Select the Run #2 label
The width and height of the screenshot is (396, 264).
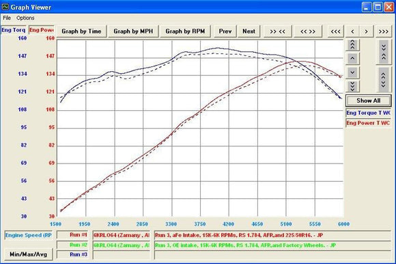pyautogui.click(x=72, y=245)
